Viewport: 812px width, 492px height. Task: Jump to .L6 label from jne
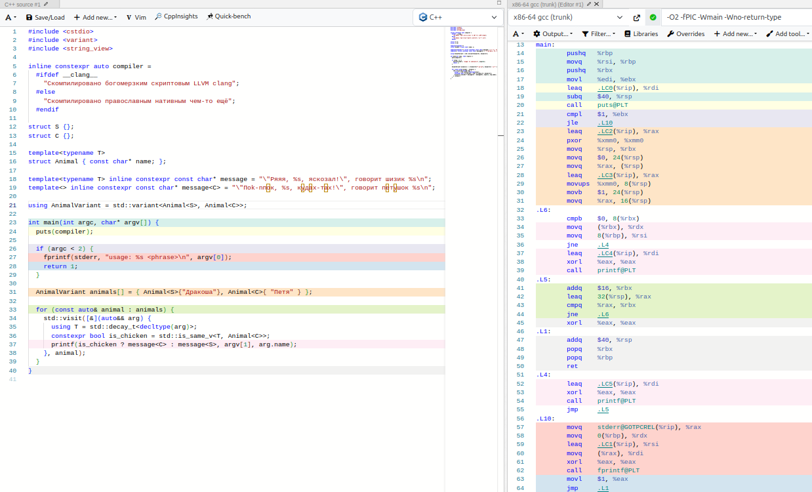(603, 314)
